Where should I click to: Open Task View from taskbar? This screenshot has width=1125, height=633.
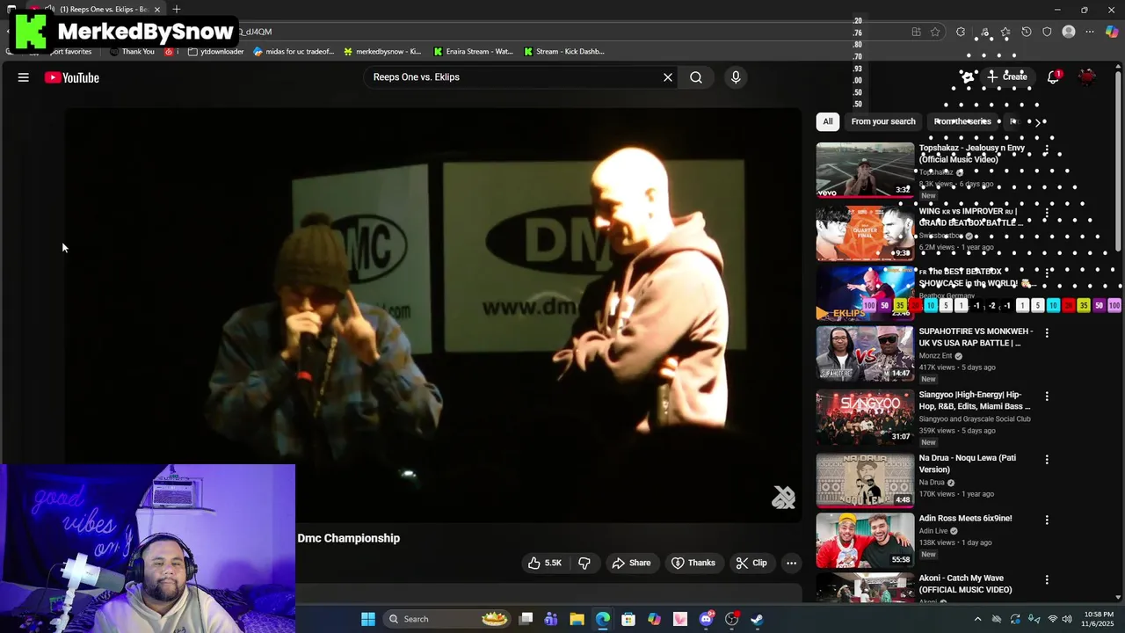click(526, 619)
